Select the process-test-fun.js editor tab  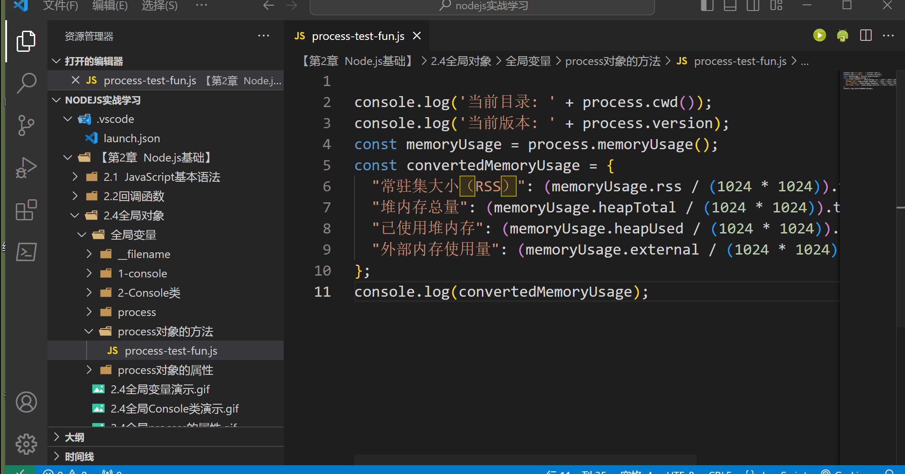pos(358,36)
